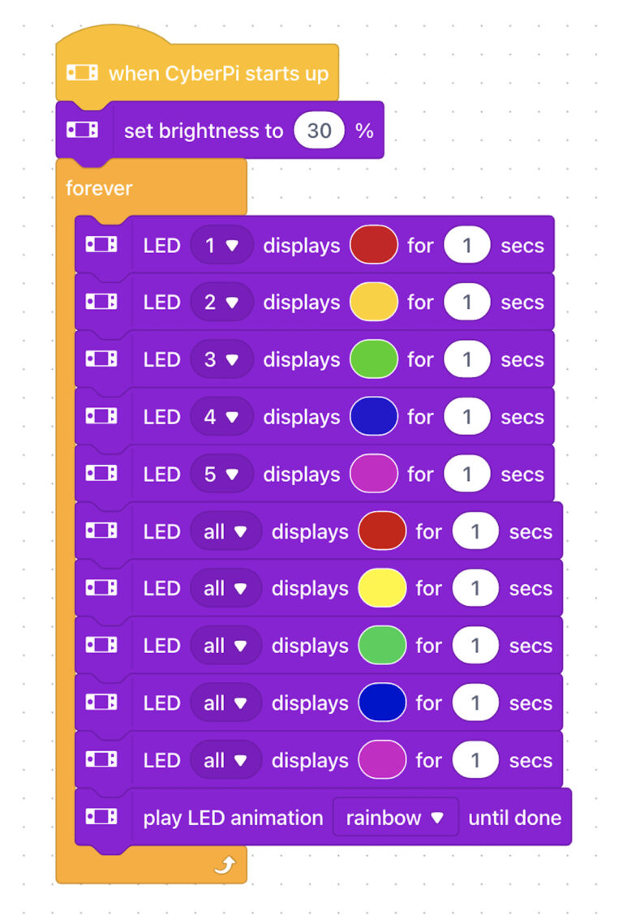Click magenta color swatch on LED 5 block
Viewport: 623px width, 915px height.
(373, 474)
